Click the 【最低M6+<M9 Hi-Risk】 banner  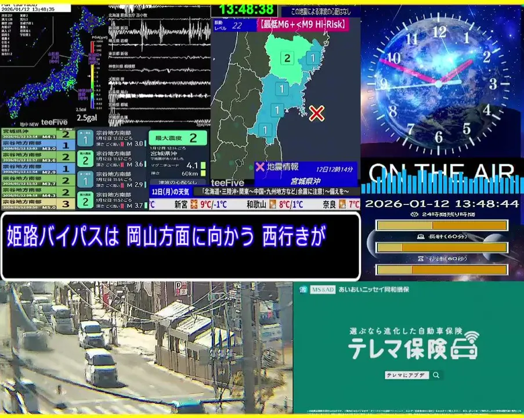click(303, 24)
